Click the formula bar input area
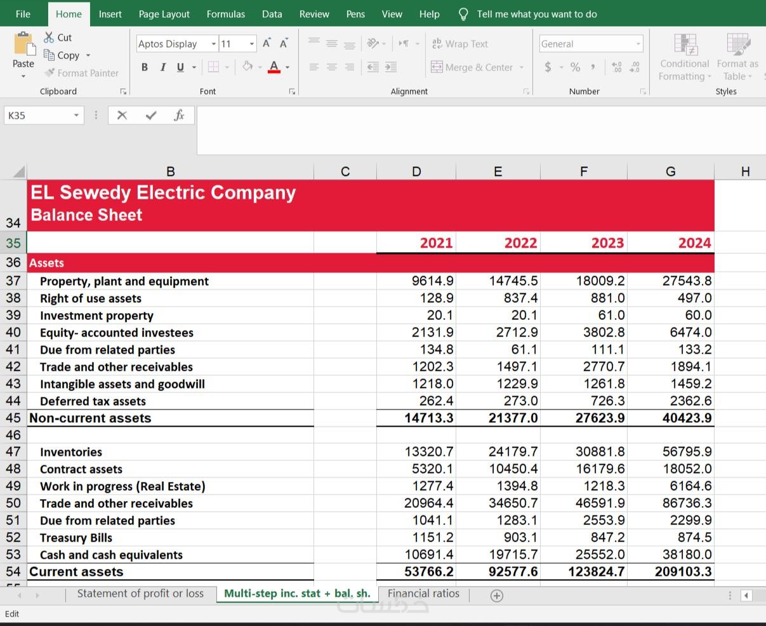Image resolution: width=766 pixels, height=626 pixels. click(x=481, y=130)
